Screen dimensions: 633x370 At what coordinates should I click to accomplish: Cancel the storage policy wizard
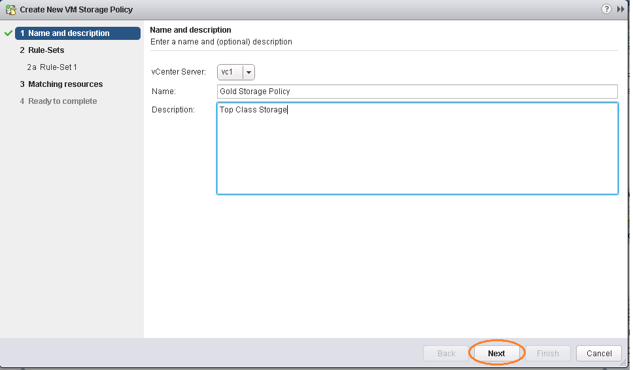tap(598, 354)
